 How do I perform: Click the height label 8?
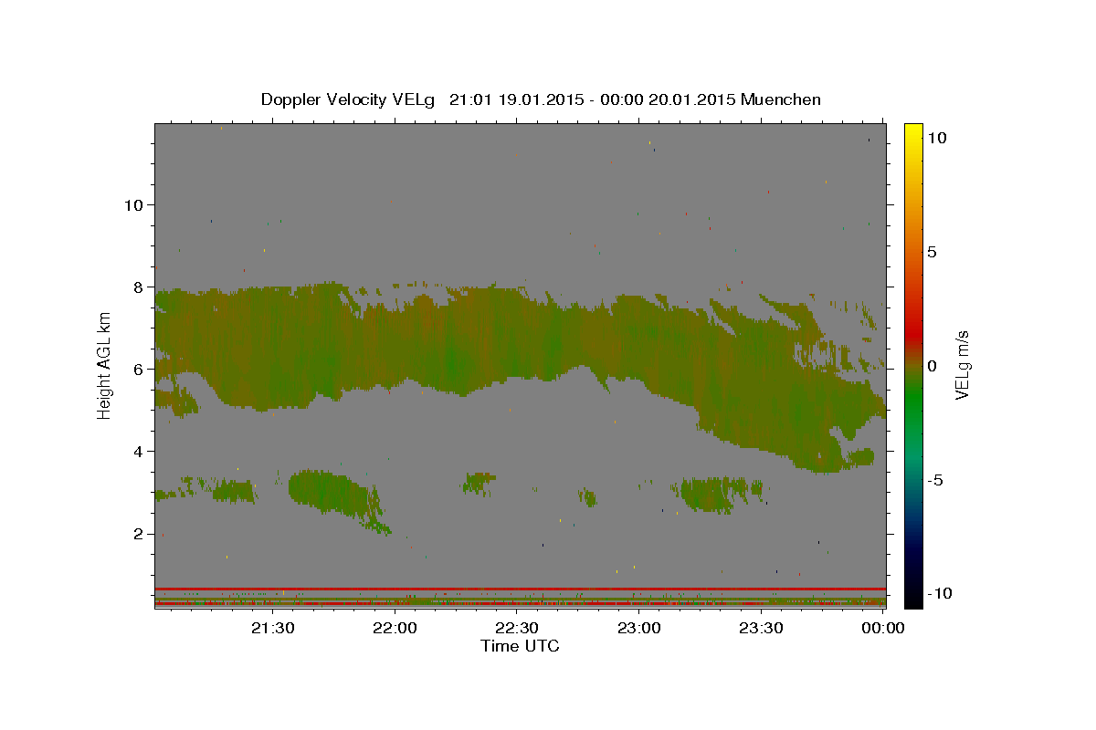[141, 287]
